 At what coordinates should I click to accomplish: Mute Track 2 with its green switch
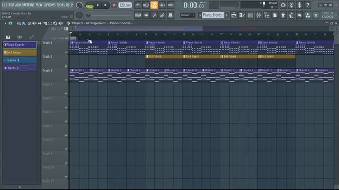pyautogui.click(x=66, y=66)
